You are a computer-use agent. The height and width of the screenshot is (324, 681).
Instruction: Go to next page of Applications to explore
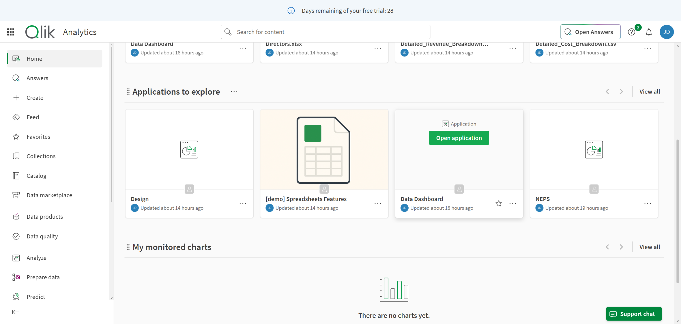621,91
